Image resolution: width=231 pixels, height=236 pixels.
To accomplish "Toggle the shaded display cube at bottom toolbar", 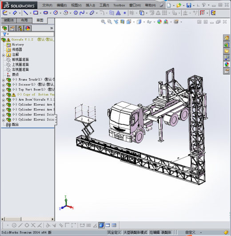I will tap(101, 225).
